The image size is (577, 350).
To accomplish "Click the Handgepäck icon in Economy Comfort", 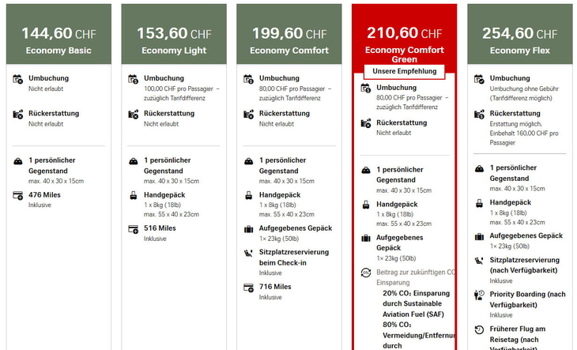I will point(248,194).
